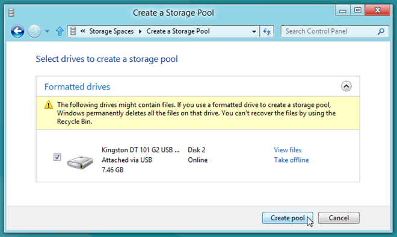Click the 'Online' status text

pos(198,160)
